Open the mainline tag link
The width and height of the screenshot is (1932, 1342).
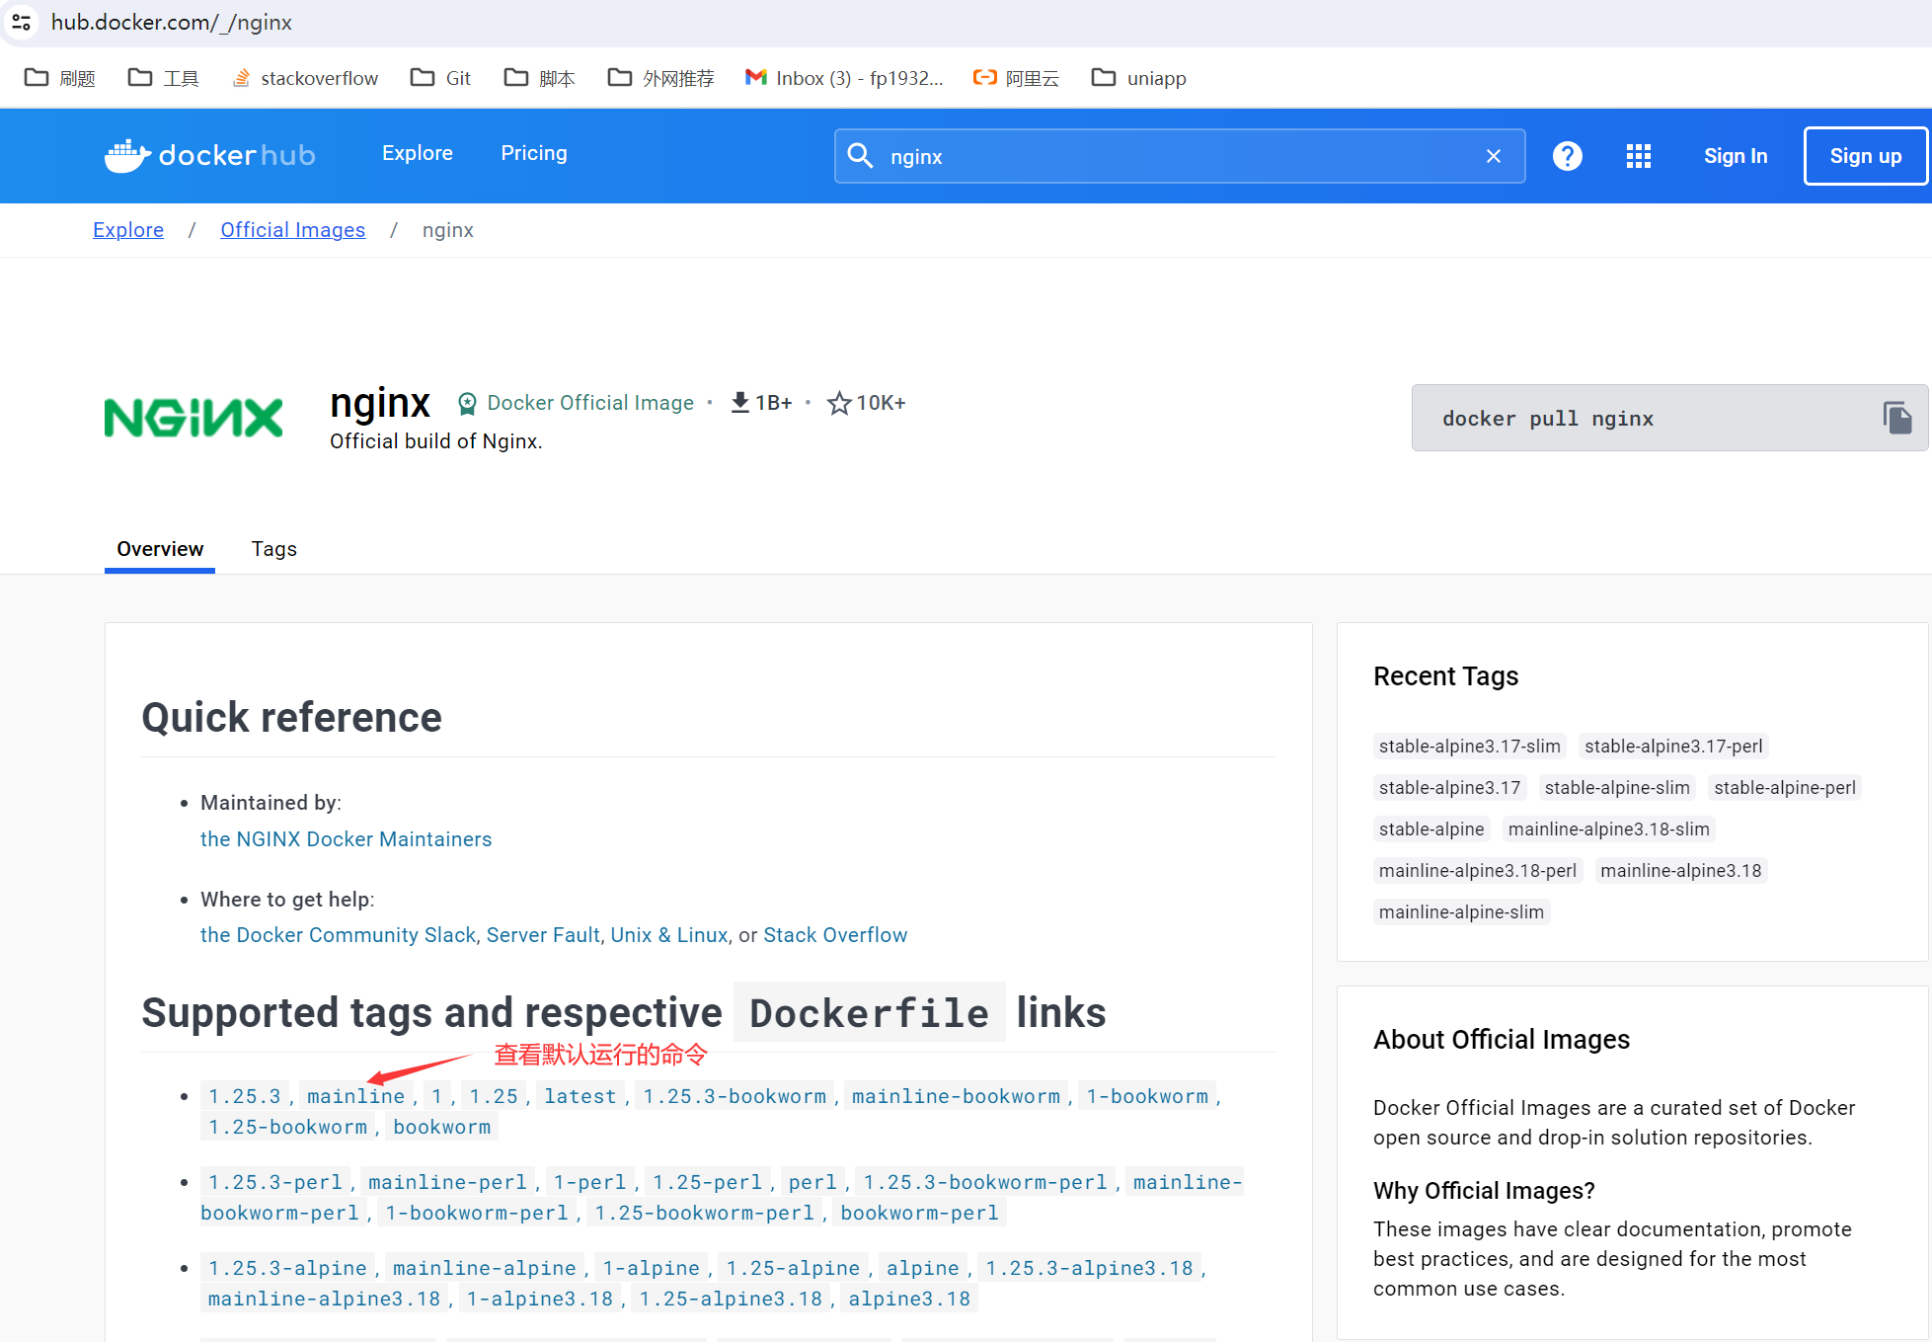355,1096
